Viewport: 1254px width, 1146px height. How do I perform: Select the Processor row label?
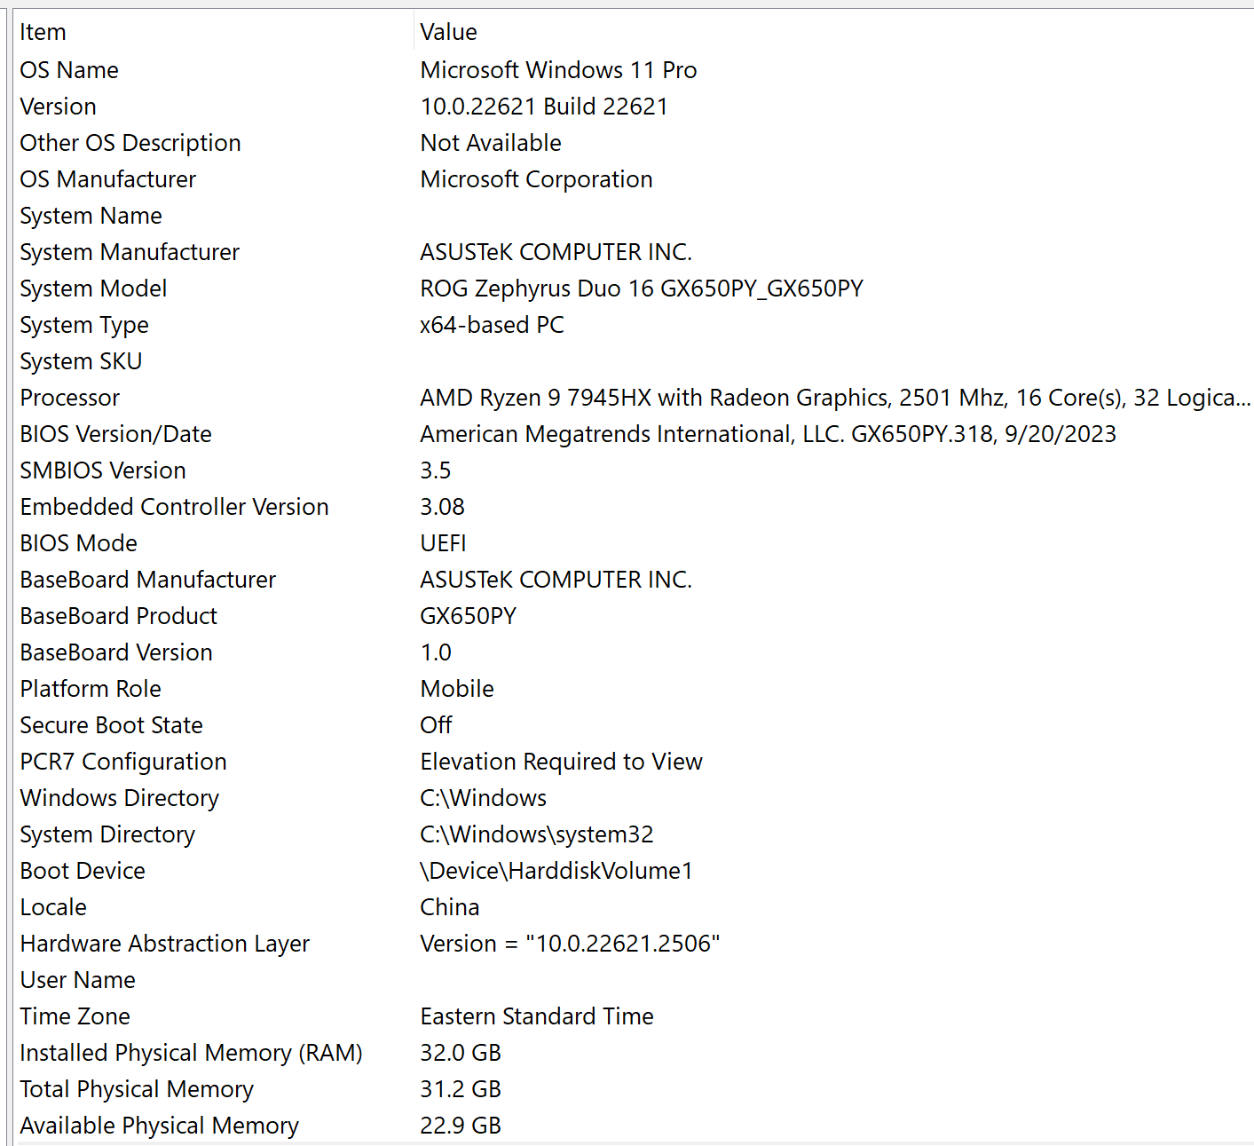[69, 398]
